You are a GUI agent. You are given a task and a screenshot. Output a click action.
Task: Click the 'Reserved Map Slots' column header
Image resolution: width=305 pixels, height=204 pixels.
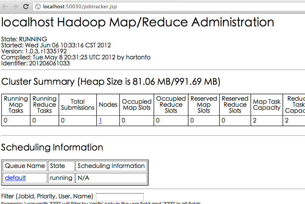pyautogui.click(x=204, y=105)
